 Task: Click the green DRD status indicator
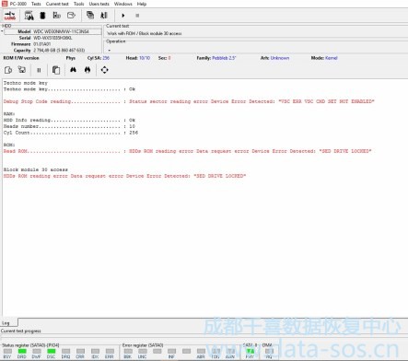[x=22, y=351]
